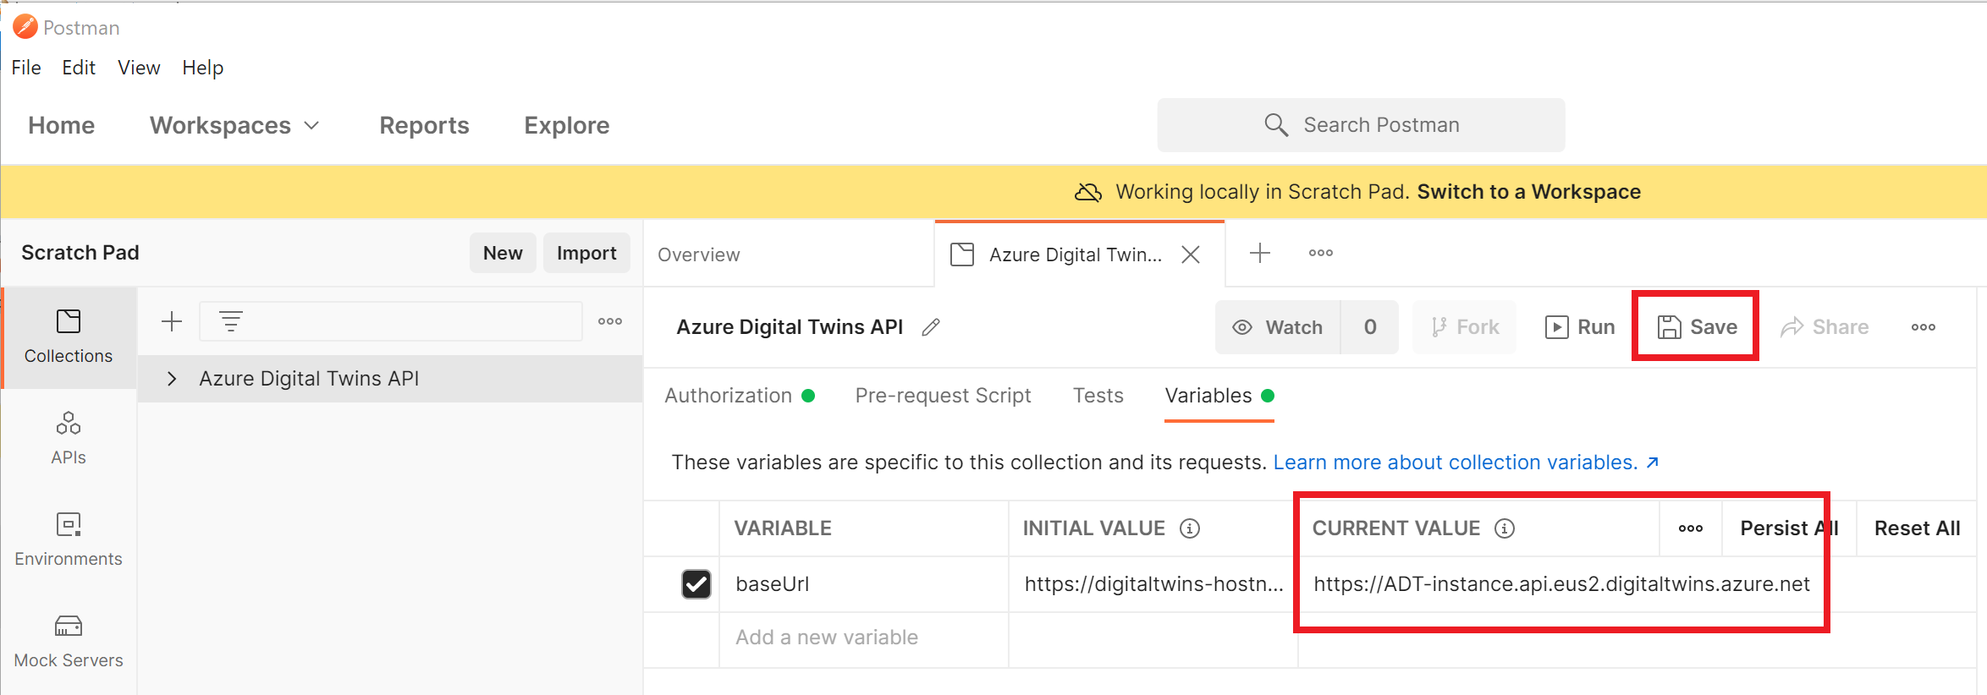This screenshot has width=1987, height=695.
Task: Share the collection
Action: (1825, 327)
